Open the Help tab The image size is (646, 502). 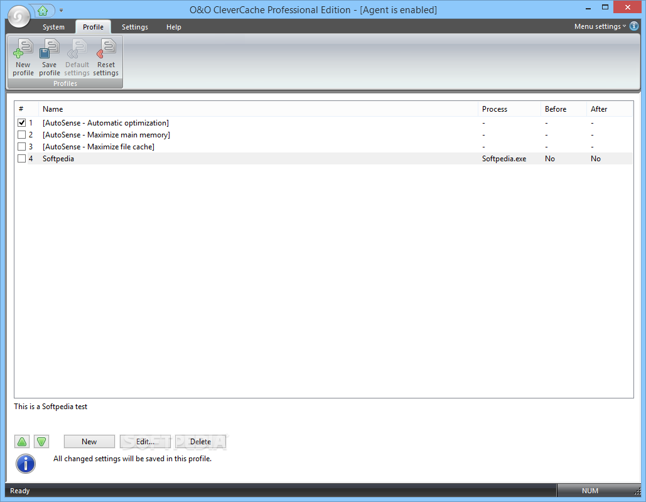[x=173, y=27]
